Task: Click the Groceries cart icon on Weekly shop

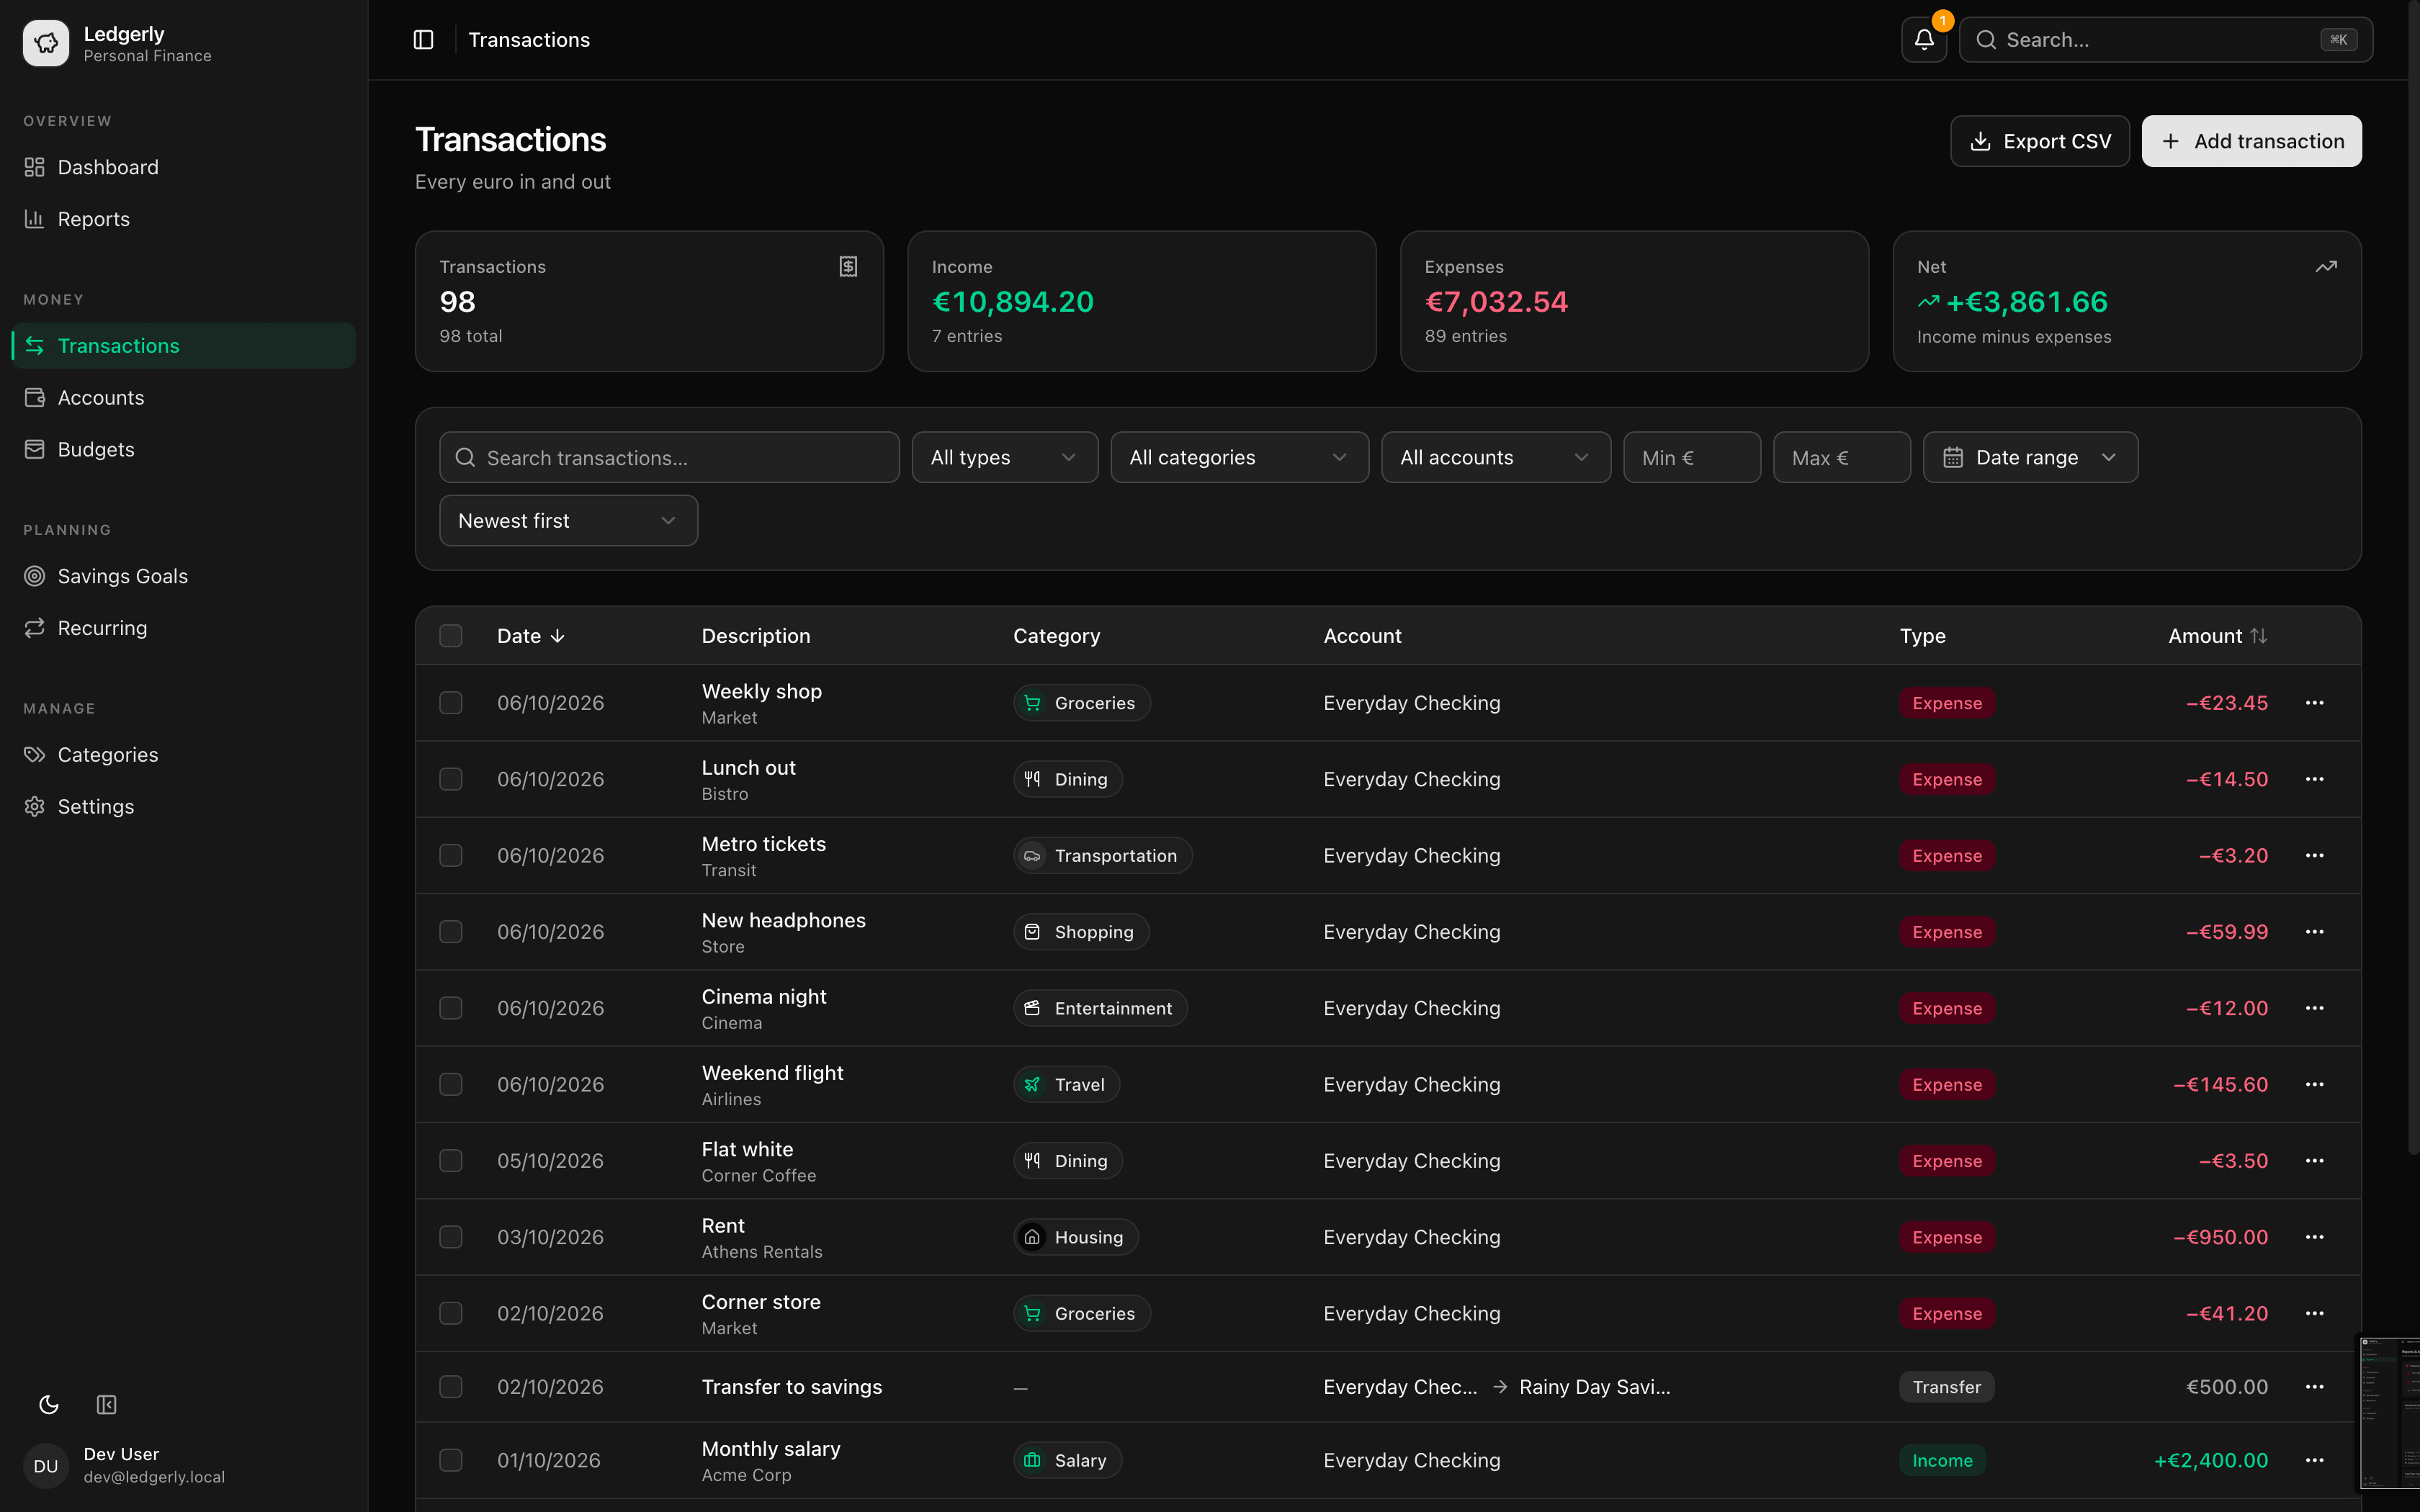Action: click(1032, 703)
